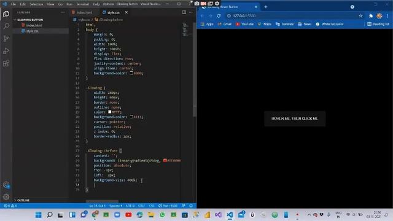Viewport: 393px width, 221px height.
Task: Open the Source Control view
Action: (6, 38)
